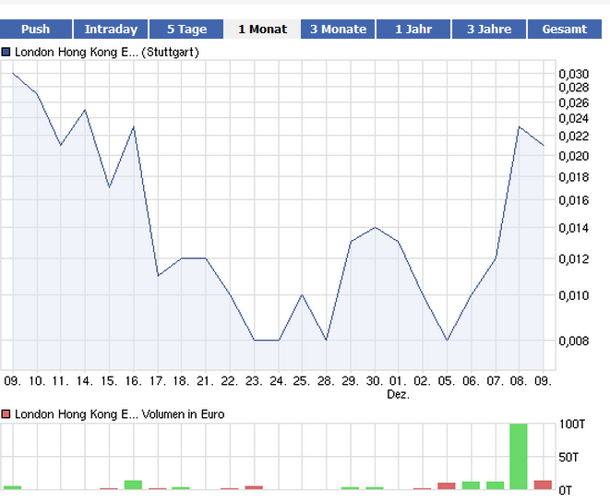Click the green volume bar at date 16.

tap(133, 485)
